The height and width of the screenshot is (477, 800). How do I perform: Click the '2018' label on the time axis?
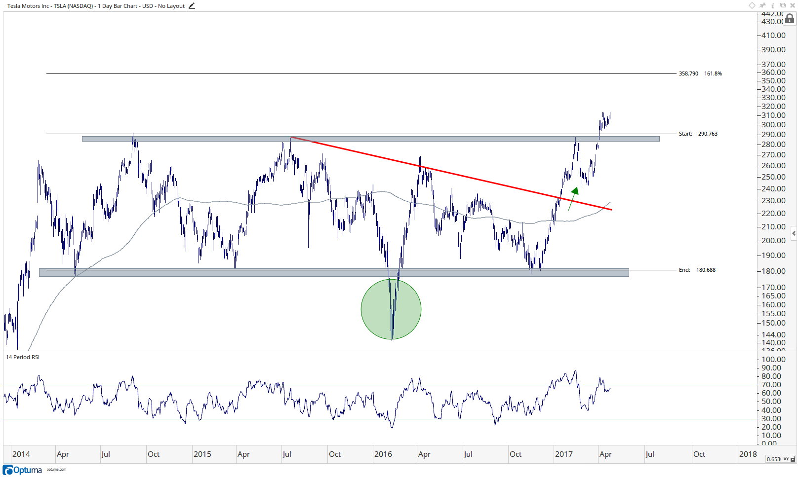click(x=748, y=454)
